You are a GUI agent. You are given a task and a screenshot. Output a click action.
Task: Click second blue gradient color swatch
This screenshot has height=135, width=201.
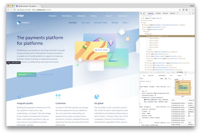pyautogui.click(x=152, y=99)
